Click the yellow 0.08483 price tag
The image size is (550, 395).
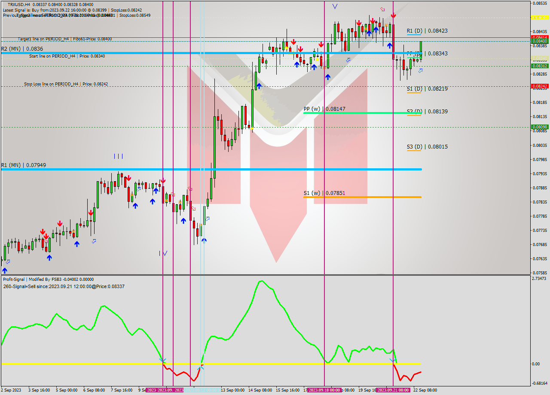[x=540, y=18]
